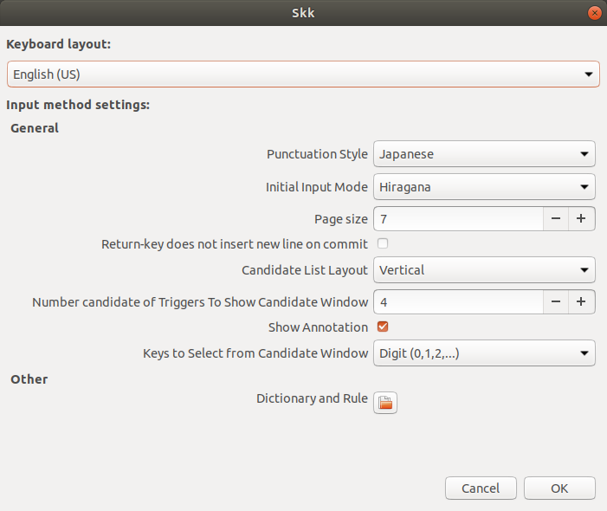Confirm settings with the OK button
The width and height of the screenshot is (607, 511).
coord(559,488)
